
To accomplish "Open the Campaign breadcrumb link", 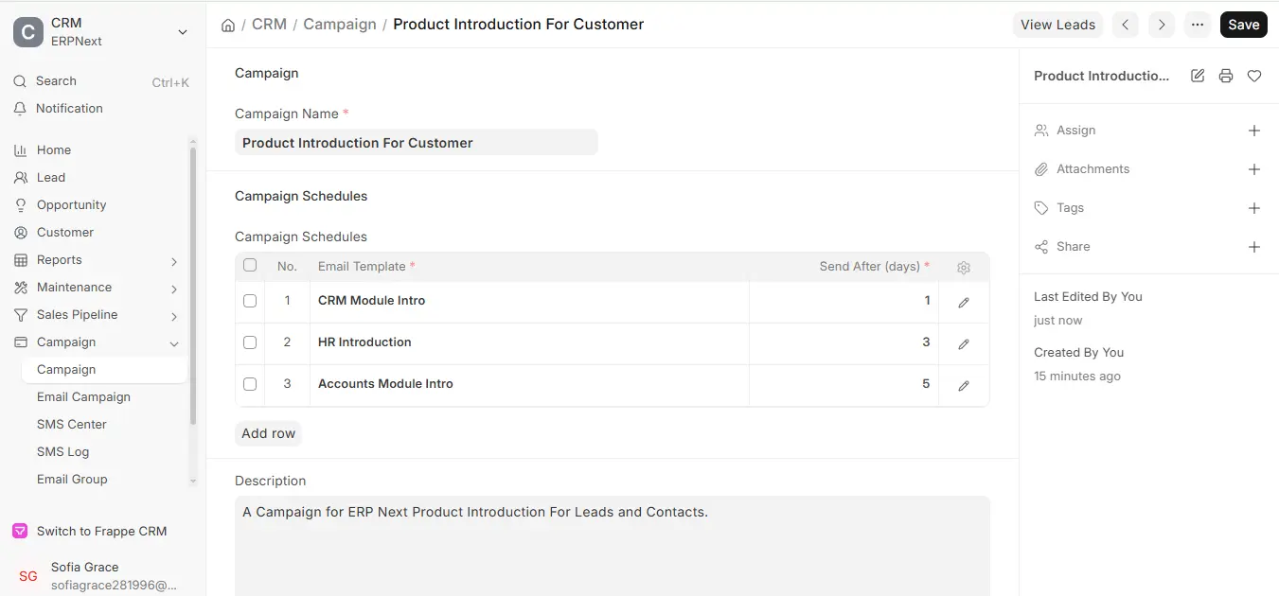I will click(x=340, y=25).
